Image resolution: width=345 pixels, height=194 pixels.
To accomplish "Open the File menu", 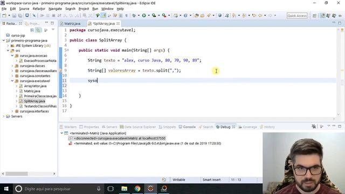I will pos(4,9).
